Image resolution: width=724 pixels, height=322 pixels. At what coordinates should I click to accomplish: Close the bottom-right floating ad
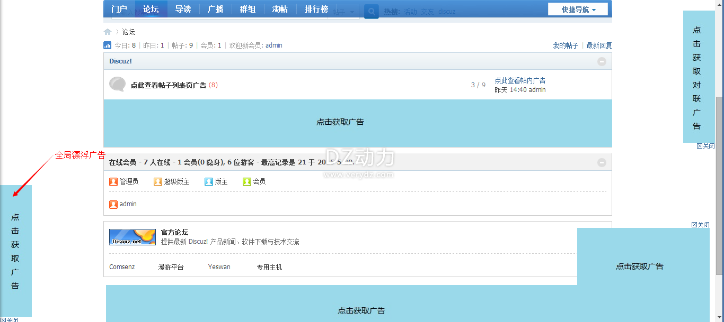700,225
